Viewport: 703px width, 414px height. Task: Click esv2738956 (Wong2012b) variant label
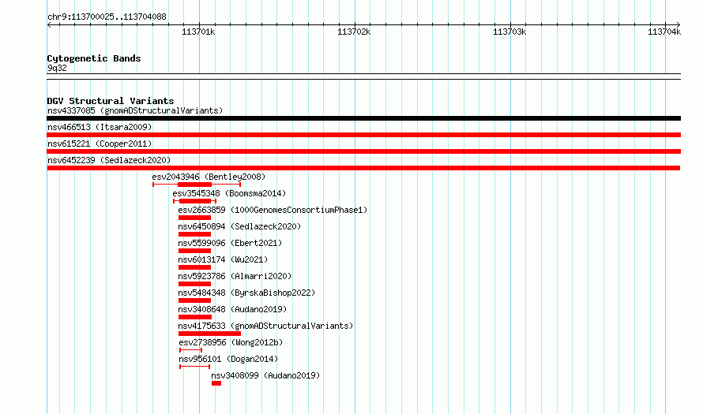(x=231, y=342)
